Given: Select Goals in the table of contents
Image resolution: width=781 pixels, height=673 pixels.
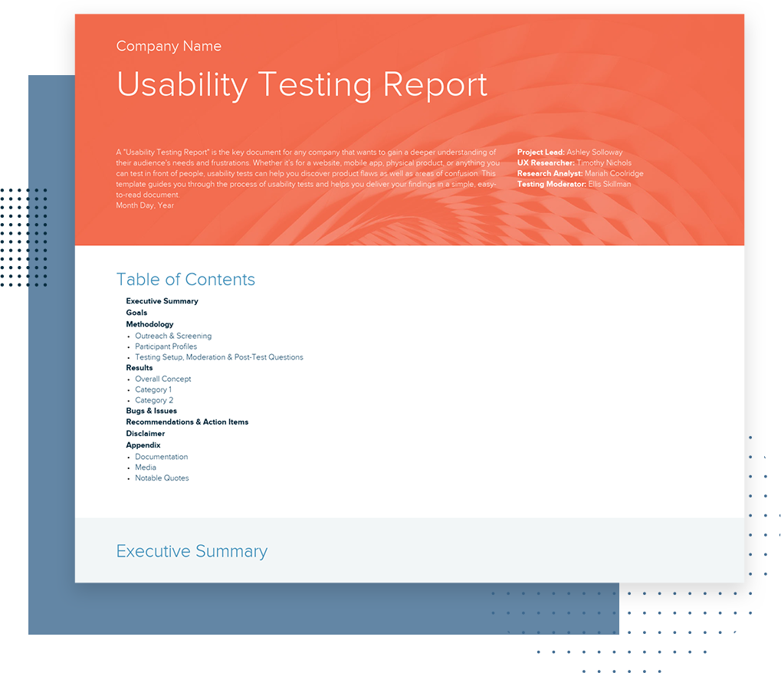Looking at the screenshot, I should pos(136,312).
